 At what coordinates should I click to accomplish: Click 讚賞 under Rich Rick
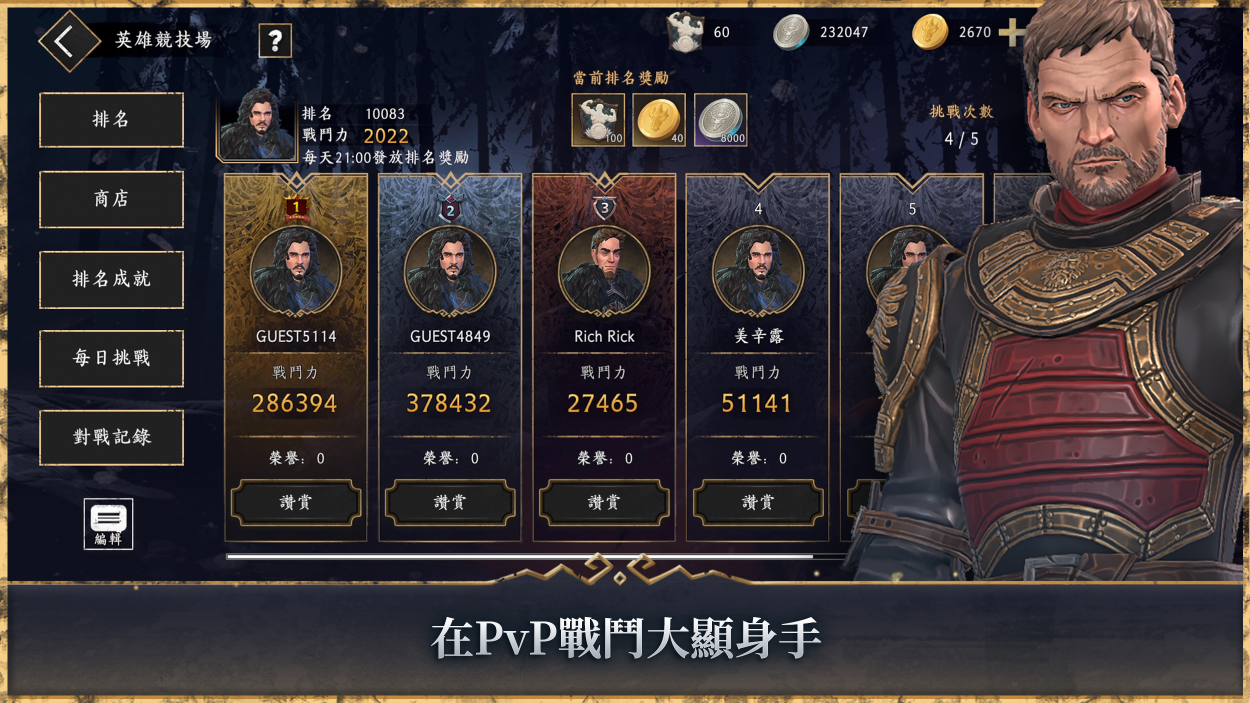(x=604, y=502)
